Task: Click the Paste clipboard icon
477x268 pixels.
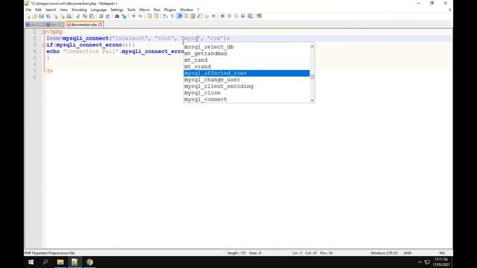Action: click(91, 16)
